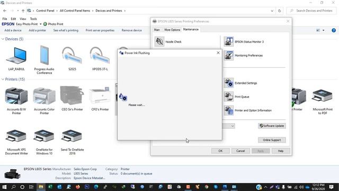Select the CEO Sir's Printer

pos(72,99)
